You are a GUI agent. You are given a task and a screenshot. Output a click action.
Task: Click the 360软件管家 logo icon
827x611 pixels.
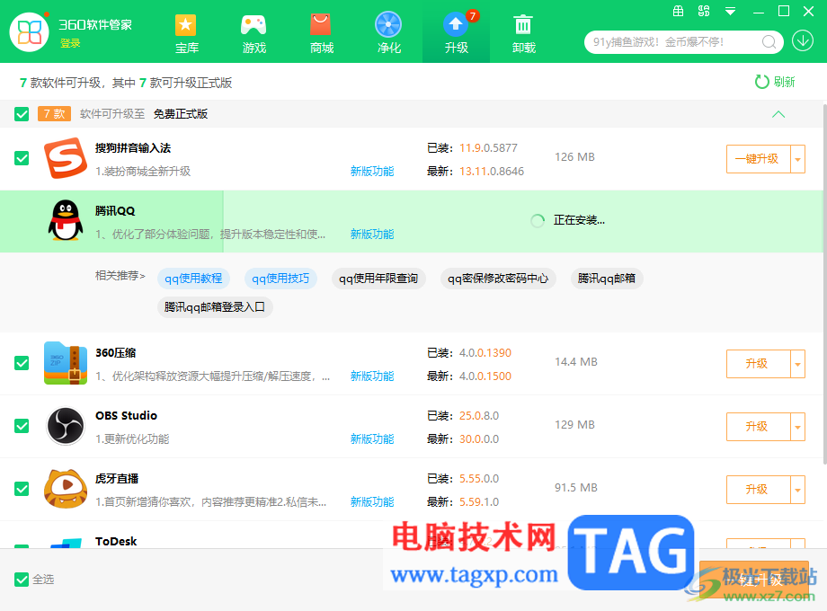(29, 32)
